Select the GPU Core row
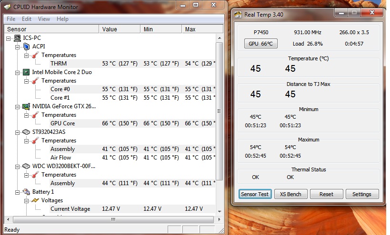The image size is (390, 235). click(132, 123)
